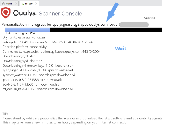
Task: Click 'ml_debian_keys-1.0.0-1.noarch.rpm downloaded' line
Action: 38,89
